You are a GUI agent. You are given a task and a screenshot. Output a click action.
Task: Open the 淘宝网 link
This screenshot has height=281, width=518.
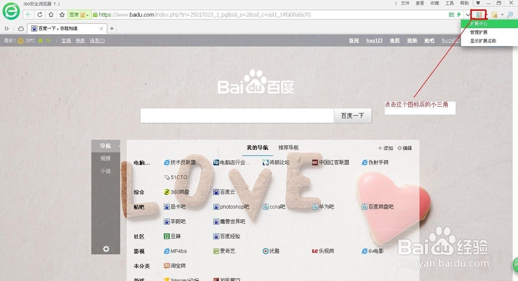(175, 266)
